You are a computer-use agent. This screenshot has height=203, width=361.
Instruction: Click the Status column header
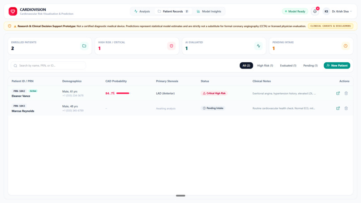205,81
